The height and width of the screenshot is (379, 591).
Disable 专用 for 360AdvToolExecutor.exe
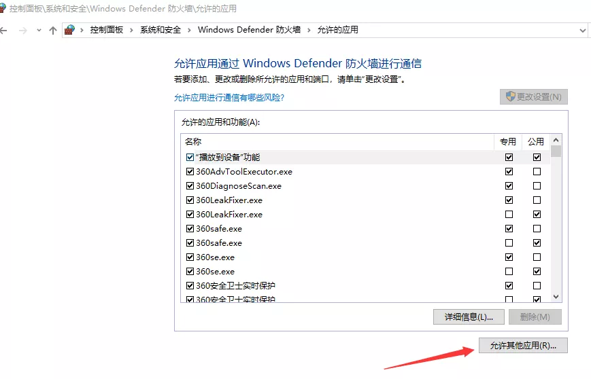(x=509, y=172)
